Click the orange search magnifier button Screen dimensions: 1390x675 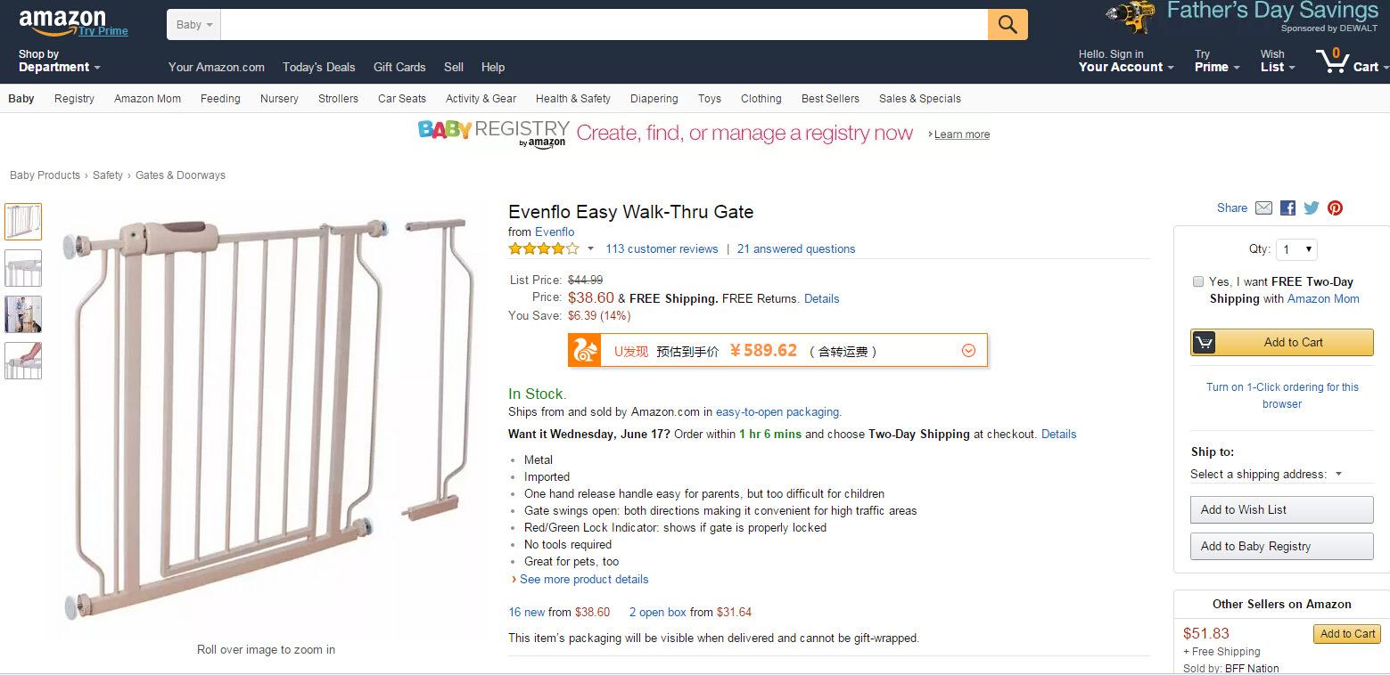point(1008,25)
